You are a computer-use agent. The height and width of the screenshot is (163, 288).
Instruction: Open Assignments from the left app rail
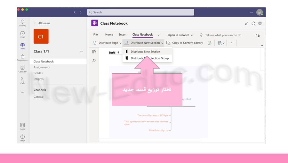(x=22, y=58)
